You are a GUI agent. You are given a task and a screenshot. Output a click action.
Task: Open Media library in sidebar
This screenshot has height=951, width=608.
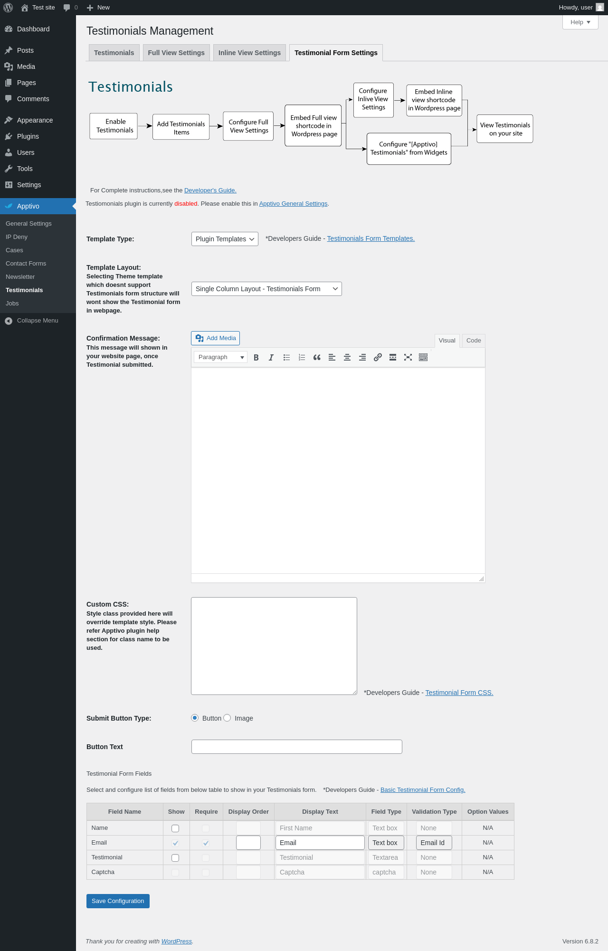tap(38, 67)
